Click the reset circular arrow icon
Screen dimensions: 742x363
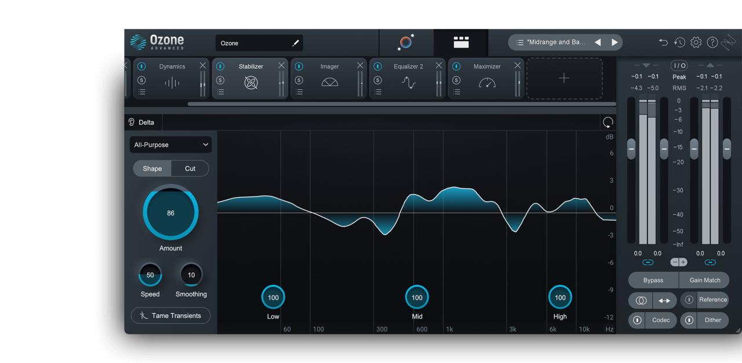pos(608,122)
